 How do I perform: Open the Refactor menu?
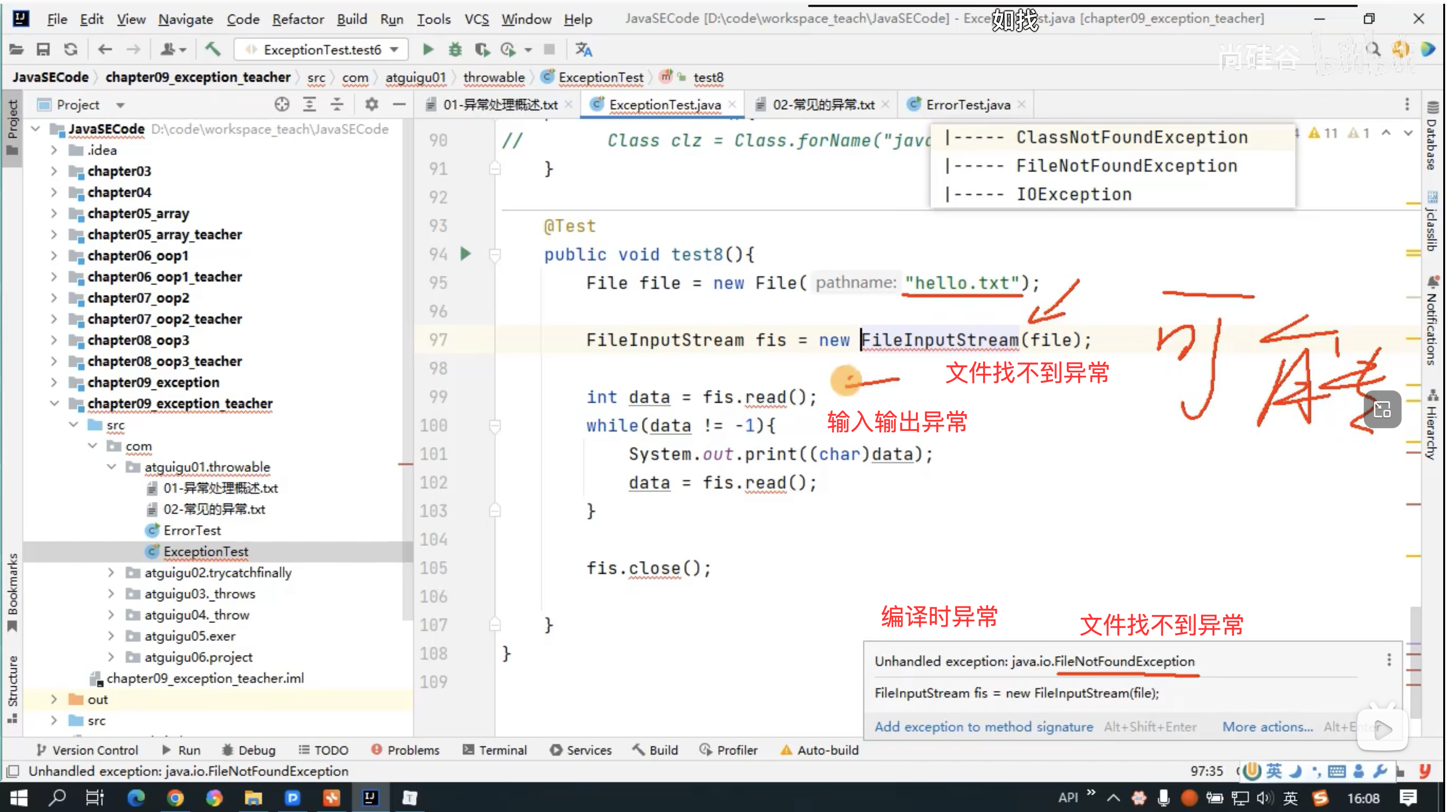pos(298,19)
